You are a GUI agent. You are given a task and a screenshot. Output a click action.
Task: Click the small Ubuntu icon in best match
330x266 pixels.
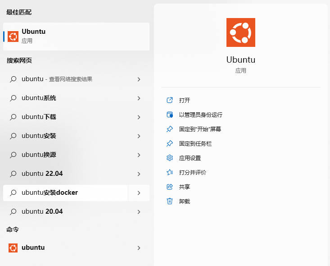13,37
